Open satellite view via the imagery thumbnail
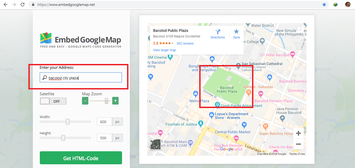Viewport: 355px width, 168px height. coord(155,145)
